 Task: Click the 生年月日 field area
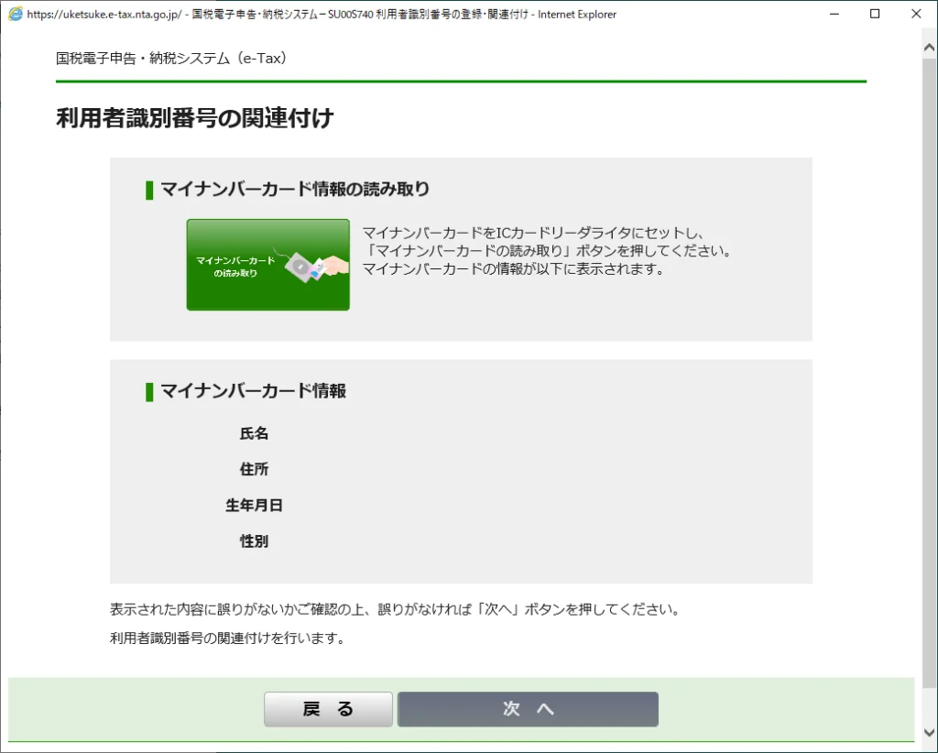tap(254, 505)
